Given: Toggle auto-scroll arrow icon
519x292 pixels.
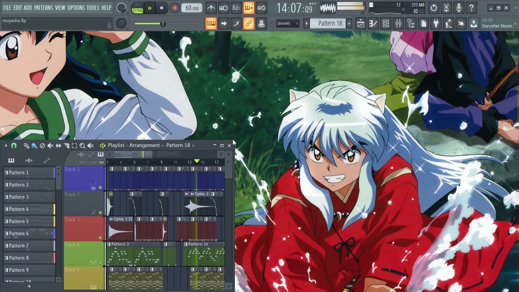Looking at the screenshot, I should click(223, 24).
